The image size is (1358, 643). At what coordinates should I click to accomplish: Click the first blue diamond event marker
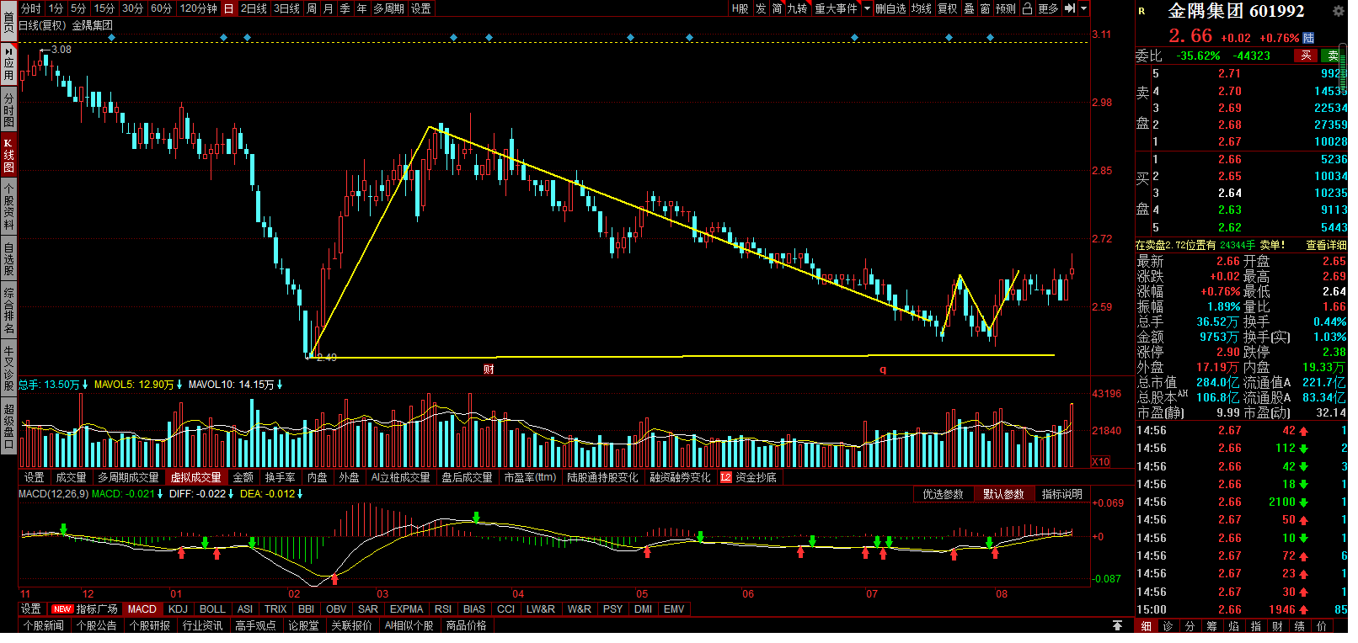tap(112, 38)
